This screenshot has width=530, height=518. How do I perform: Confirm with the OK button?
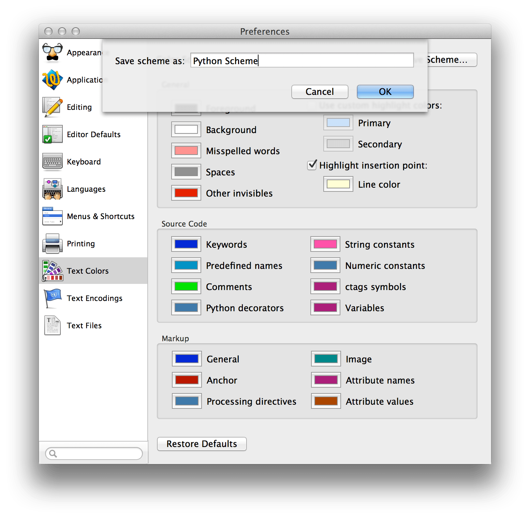[x=385, y=91]
